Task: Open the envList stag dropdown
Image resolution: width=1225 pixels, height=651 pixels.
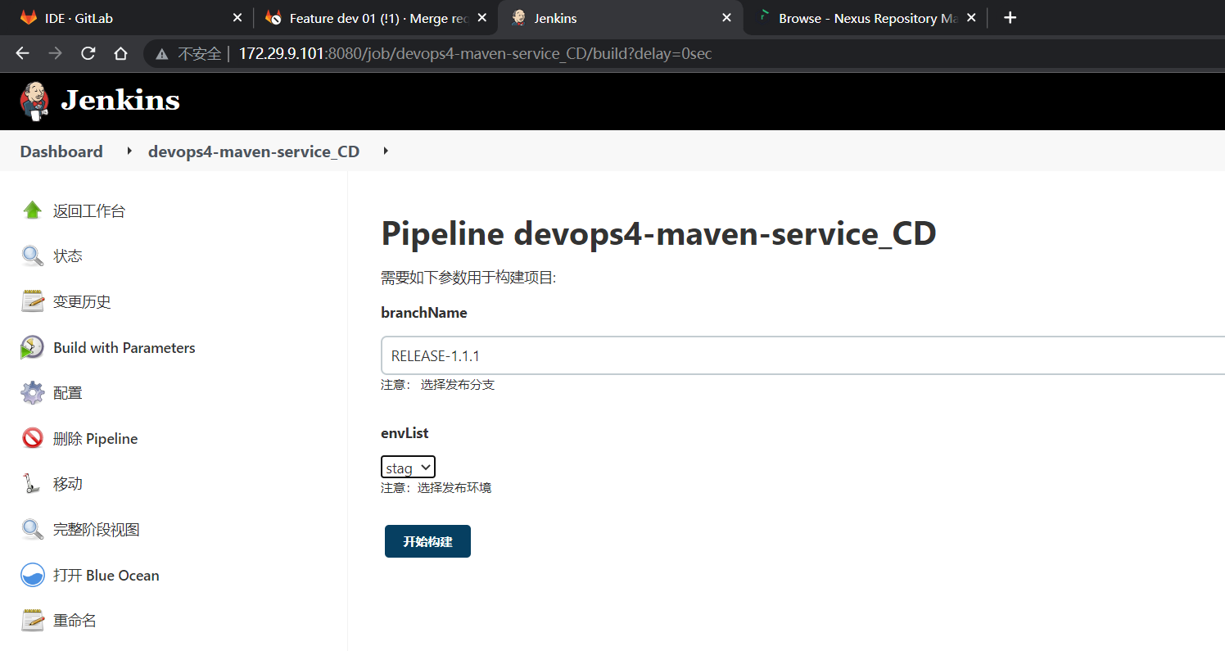Action: pyautogui.click(x=408, y=468)
